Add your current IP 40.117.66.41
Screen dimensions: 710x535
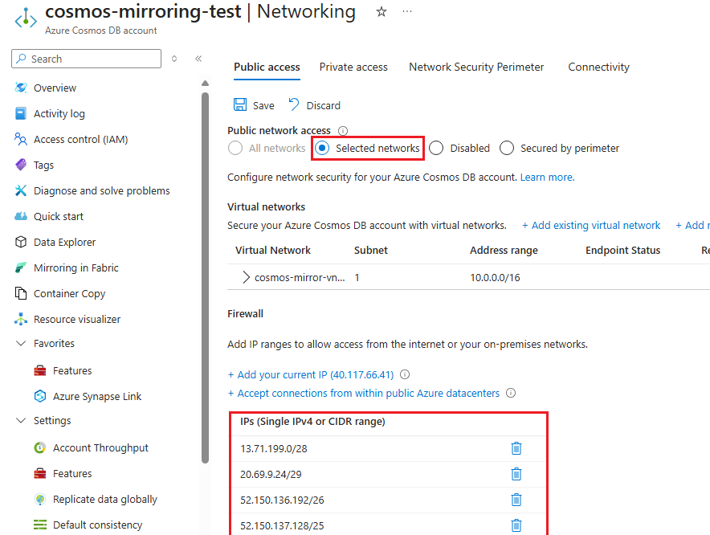(x=312, y=374)
